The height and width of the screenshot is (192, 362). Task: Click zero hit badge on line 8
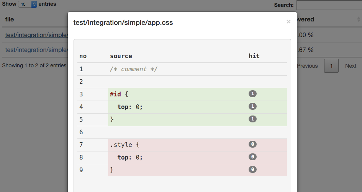tap(252, 157)
